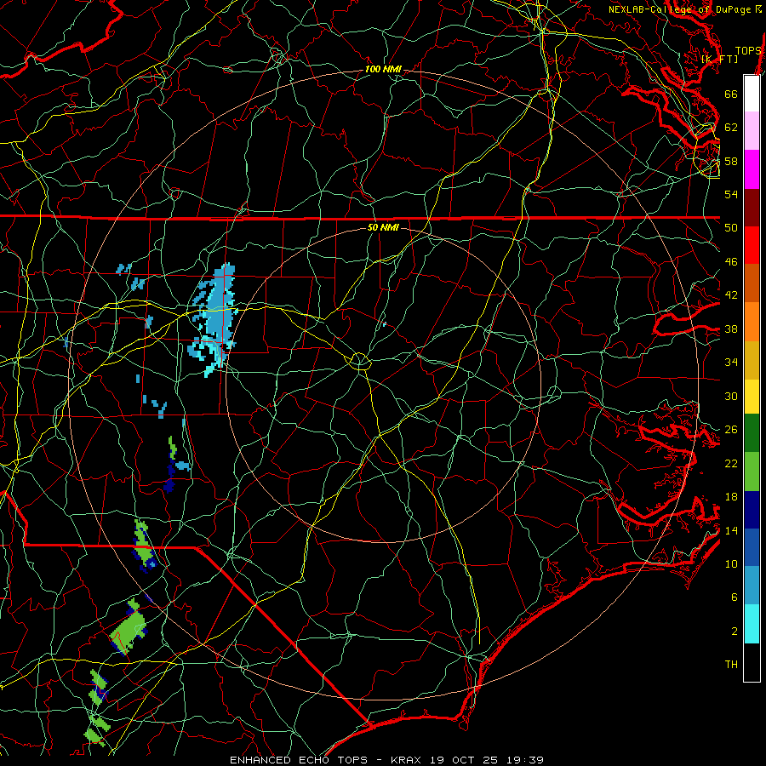Viewport: 766px width, 766px height.
Task: Click the 2 legend value
Action: pyautogui.click(x=735, y=632)
